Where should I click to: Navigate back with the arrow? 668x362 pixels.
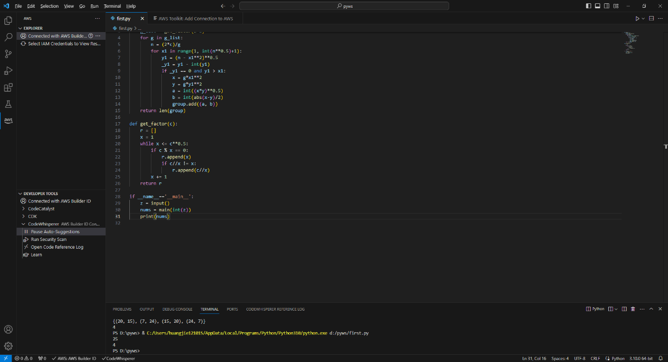point(223,6)
